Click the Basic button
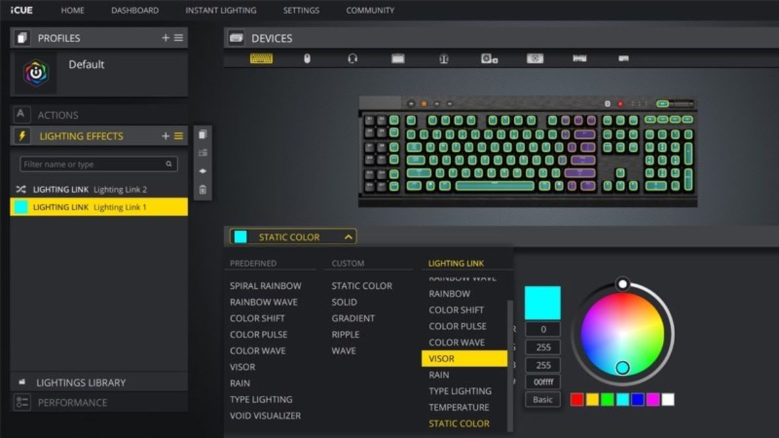The image size is (779, 438). (x=543, y=400)
